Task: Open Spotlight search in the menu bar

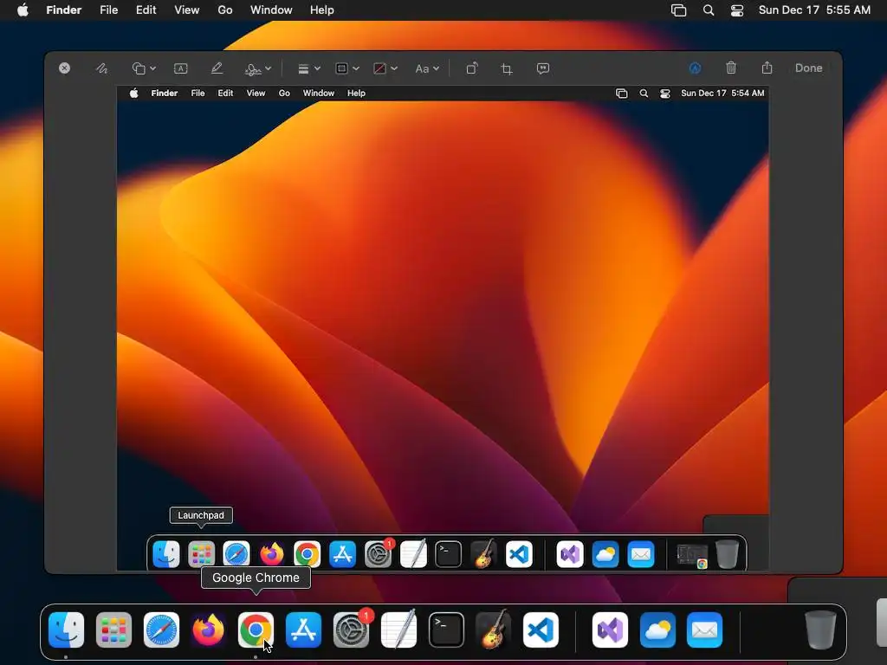Action: (709, 10)
